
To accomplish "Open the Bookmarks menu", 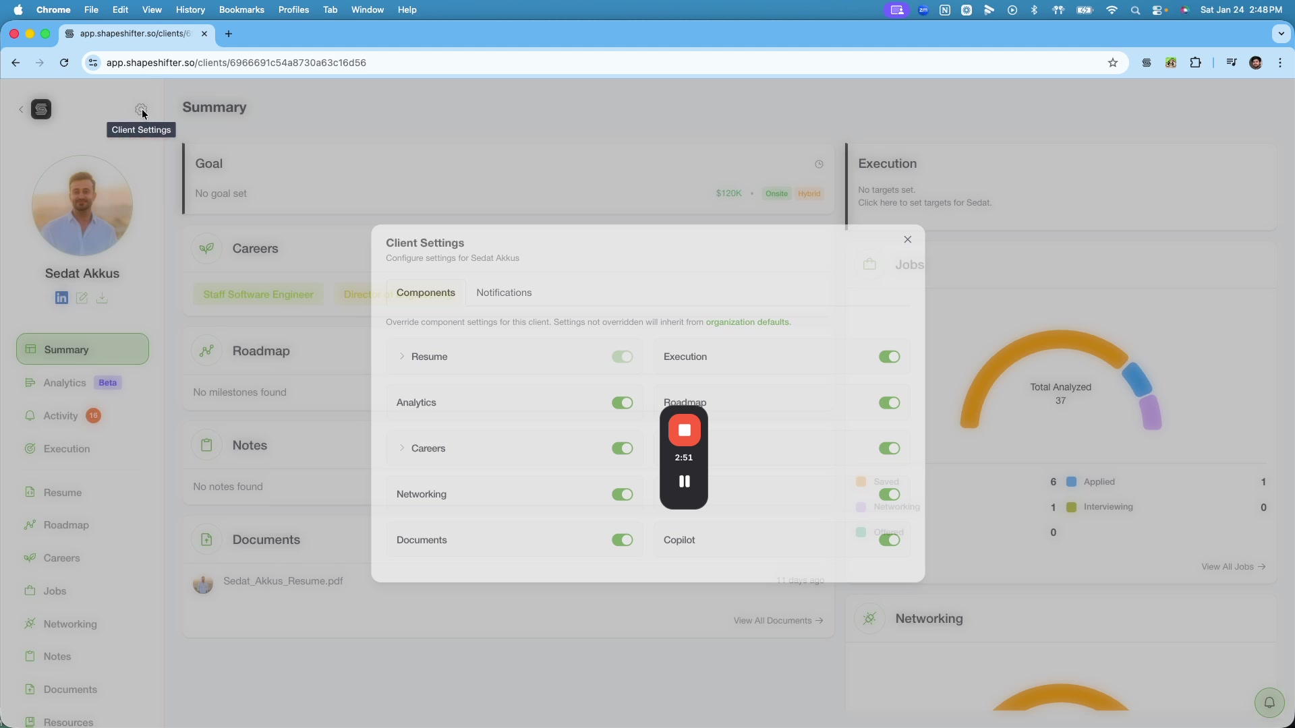I will point(241,9).
